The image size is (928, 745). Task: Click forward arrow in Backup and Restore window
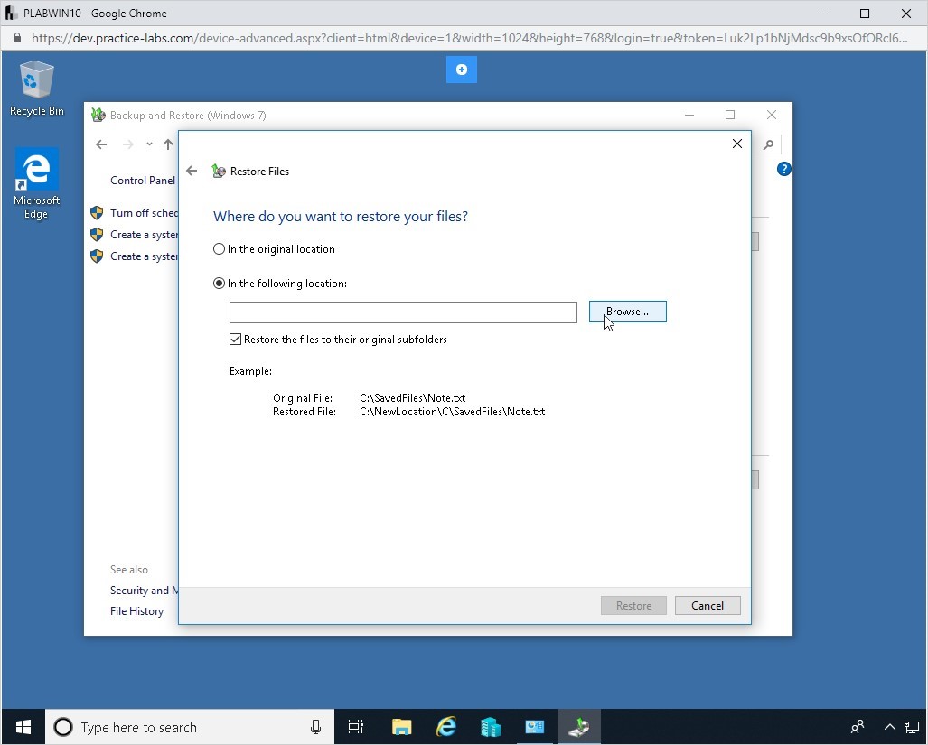click(127, 144)
